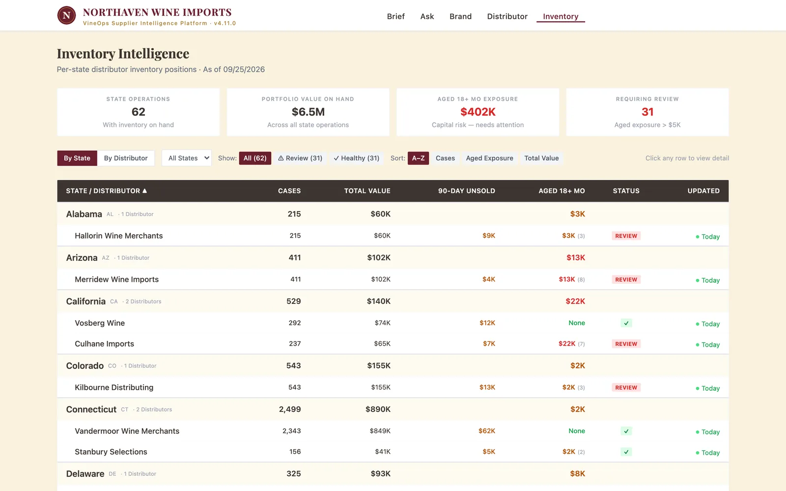Click REVIEW badge for Culhane Imports
Viewport: 786px width, 491px height.
pyautogui.click(x=626, y=344)
